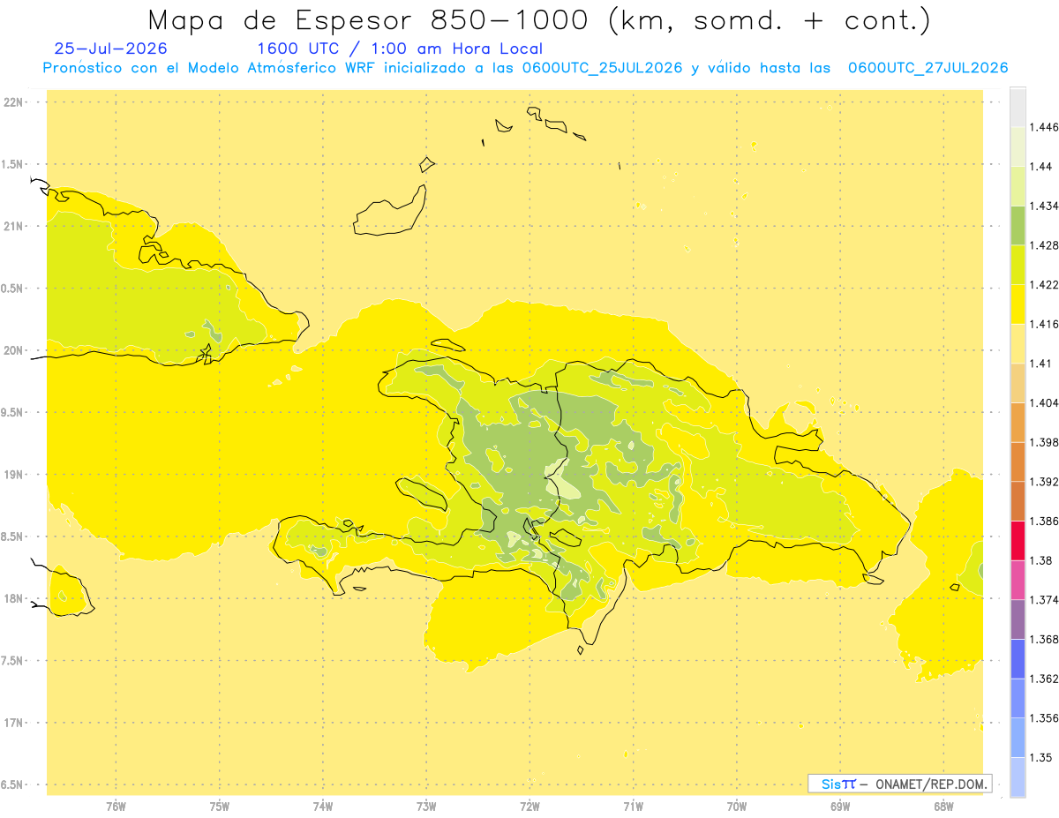Click the legend value '1.434'
The width and height of the screenshot is (1059, 818).
pyautogui.click(x=1044, y=206)
